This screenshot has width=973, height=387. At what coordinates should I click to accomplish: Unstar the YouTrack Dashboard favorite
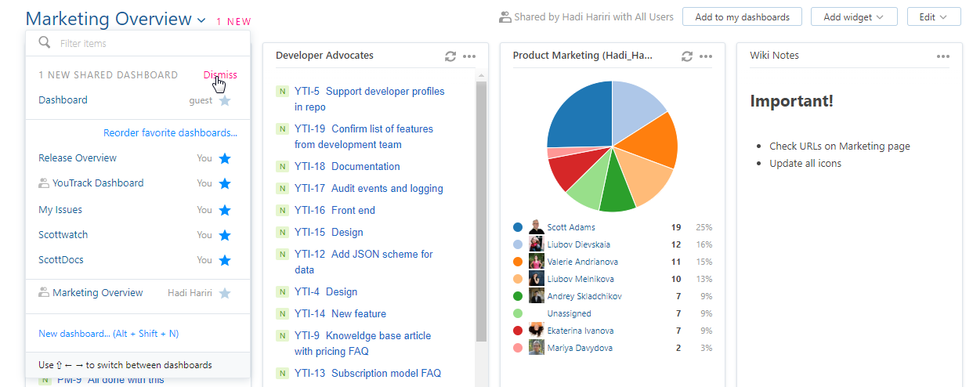pos(225,183)
